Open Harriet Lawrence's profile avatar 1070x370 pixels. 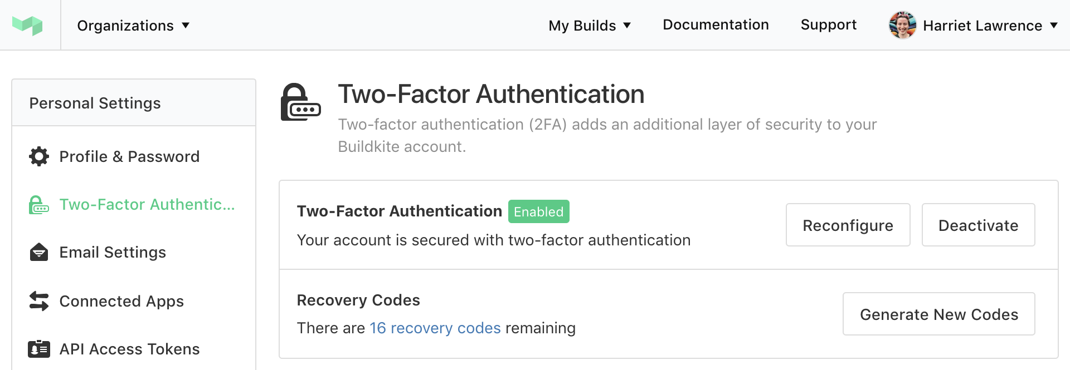click(902, 24)
